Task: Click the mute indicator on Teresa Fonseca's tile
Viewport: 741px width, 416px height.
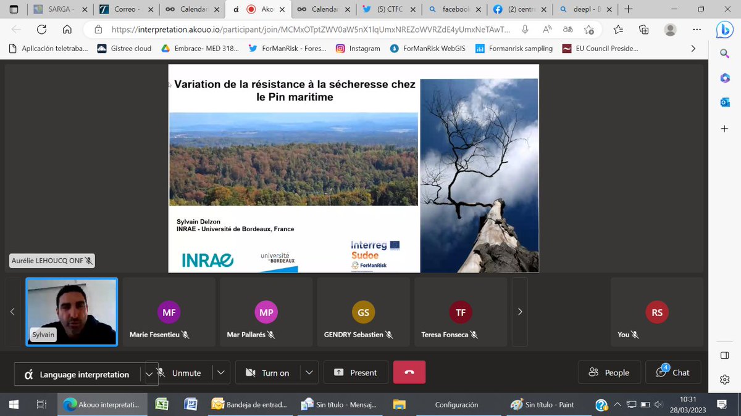Action: (475, 335)
